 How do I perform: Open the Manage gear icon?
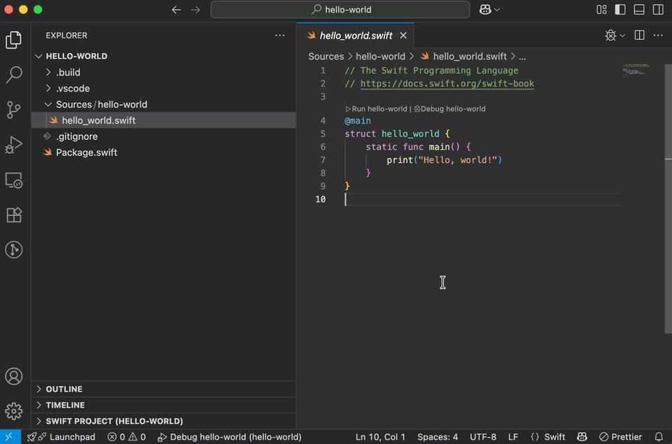click(14, 411)
